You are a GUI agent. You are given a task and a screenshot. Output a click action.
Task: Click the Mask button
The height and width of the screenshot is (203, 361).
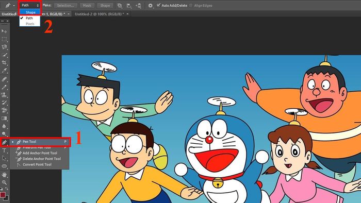click(87, 6)
